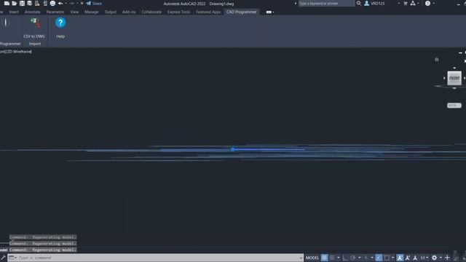The height and width of the screenshot is (262, 466).
Task: Open the Help question mark button
Action: 60,28
